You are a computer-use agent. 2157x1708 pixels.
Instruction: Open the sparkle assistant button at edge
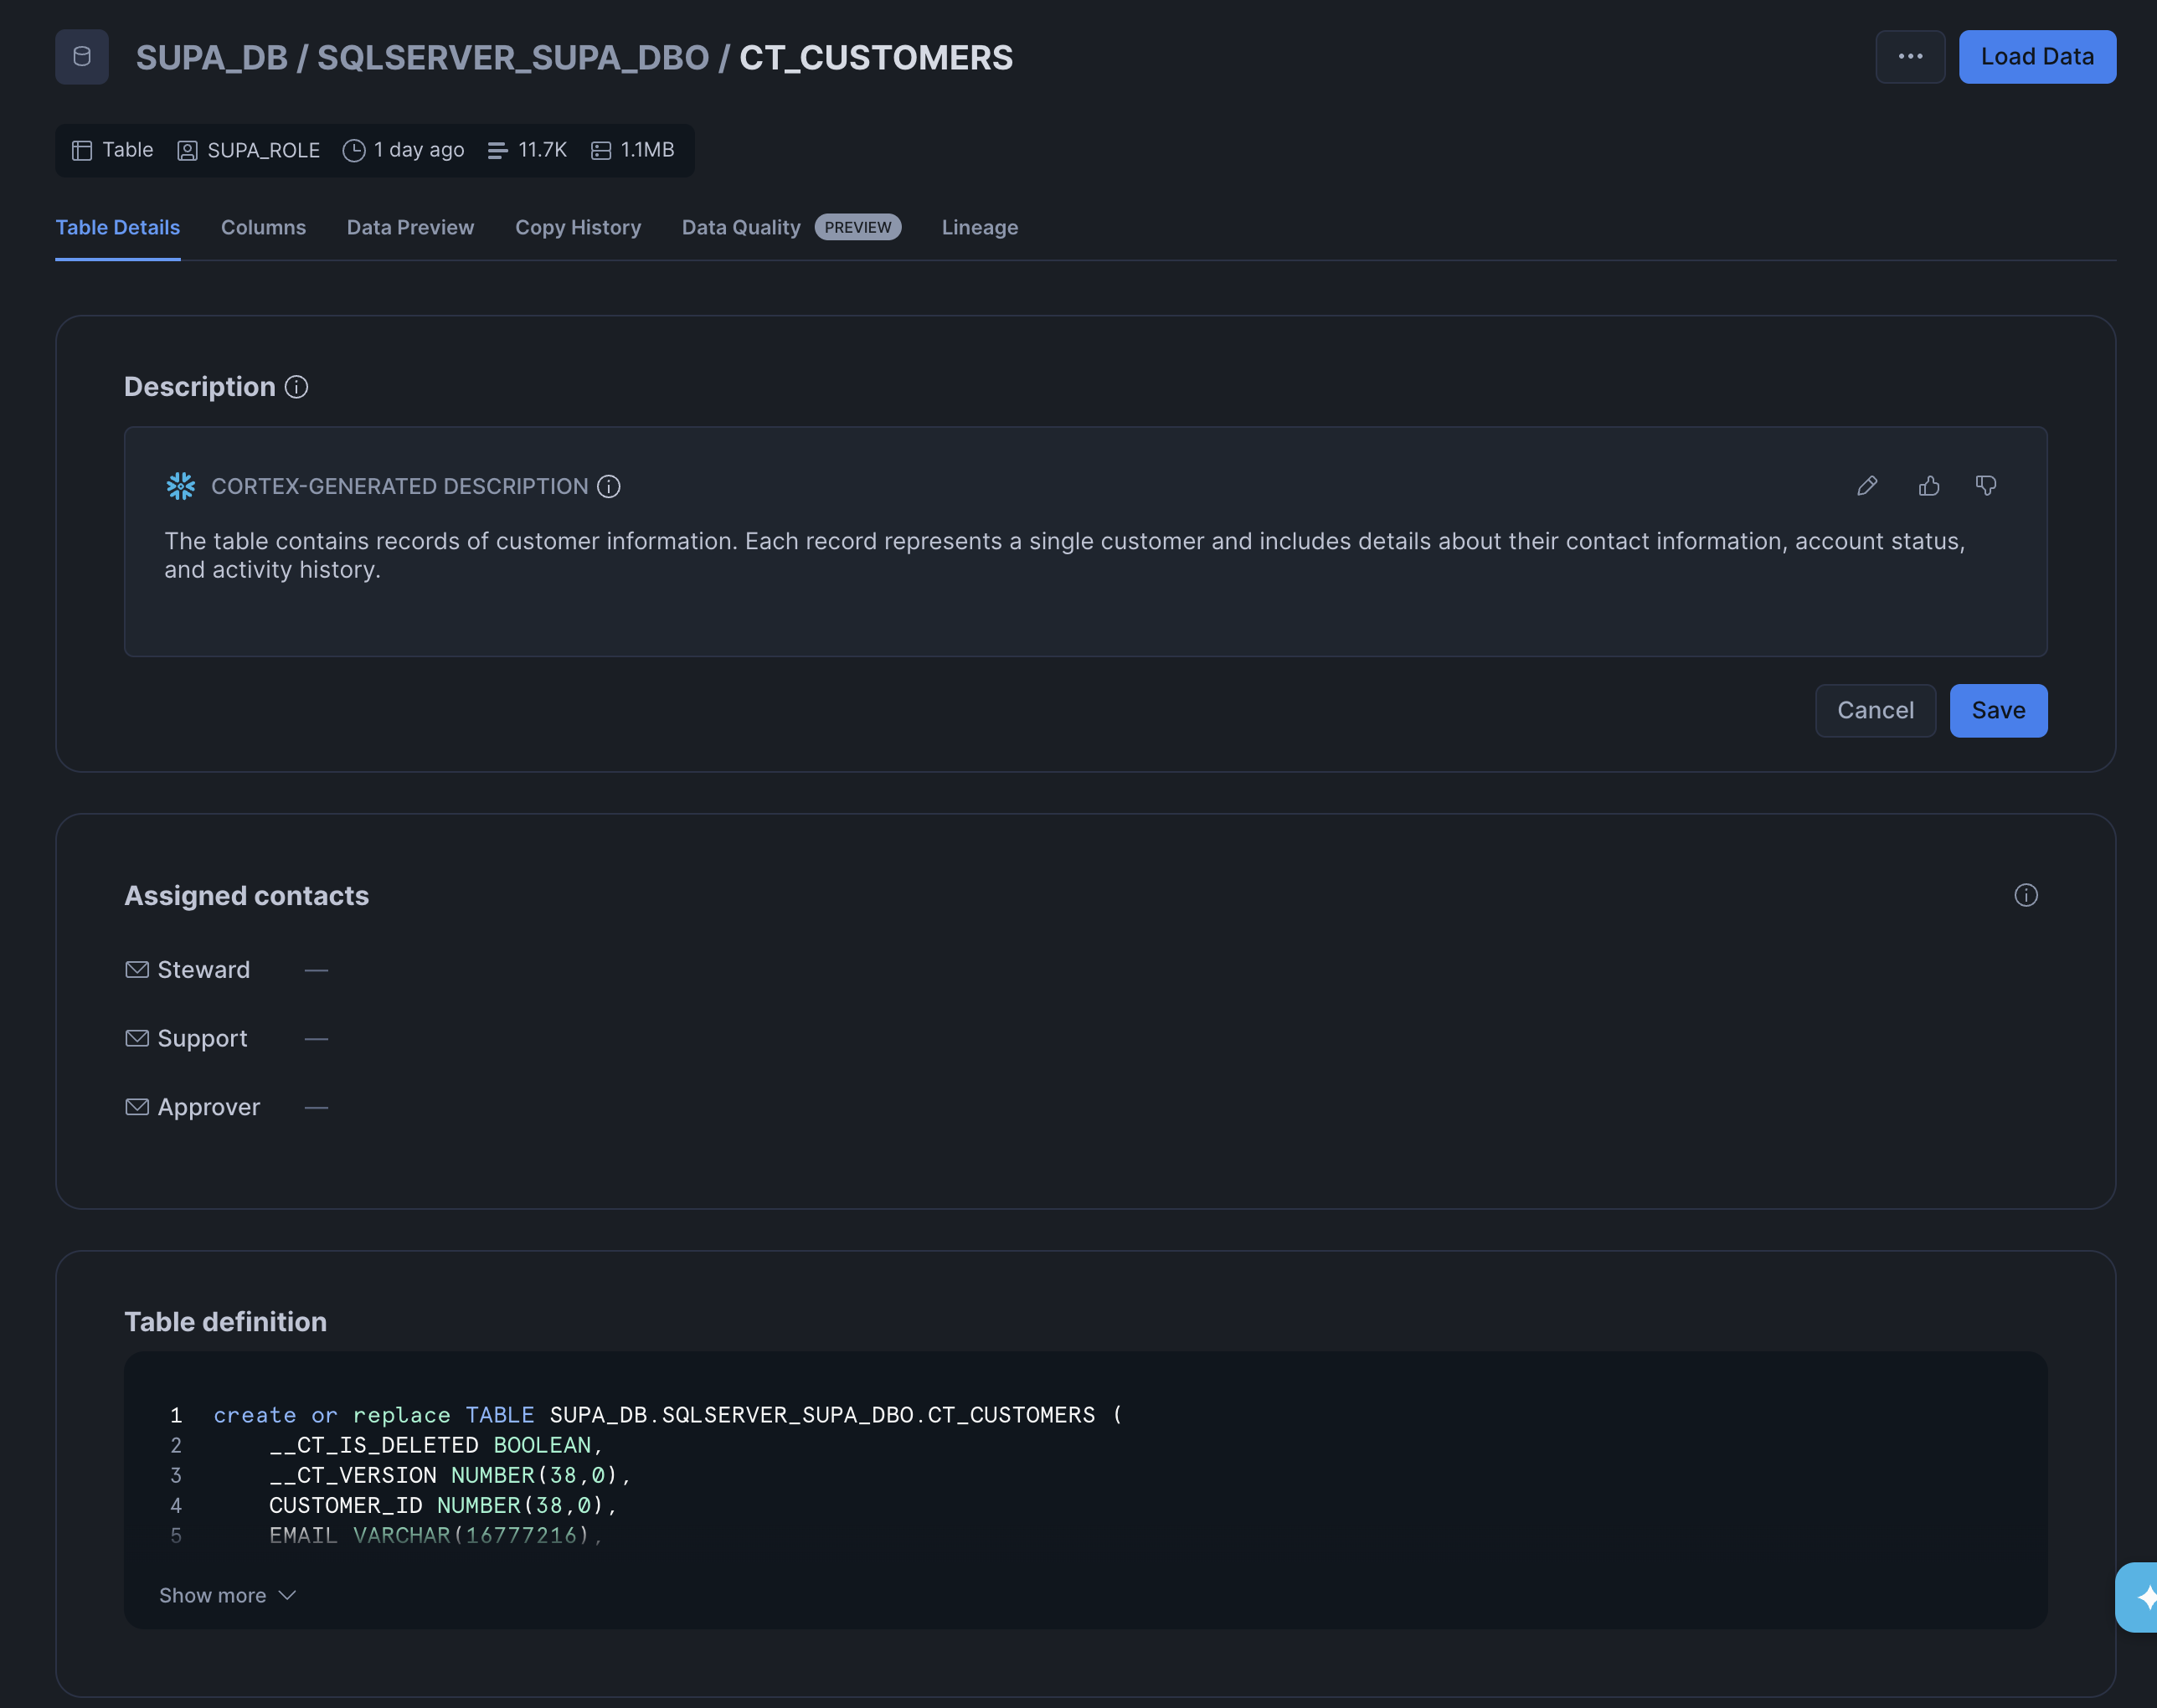[x=2142, y=1597]
